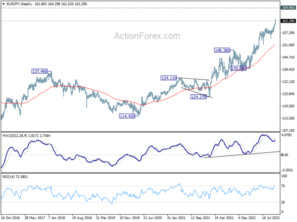Viewport: 297px width, 222px height.
Task: Click the RSI 70 level label
Action: tap(283, 186)
